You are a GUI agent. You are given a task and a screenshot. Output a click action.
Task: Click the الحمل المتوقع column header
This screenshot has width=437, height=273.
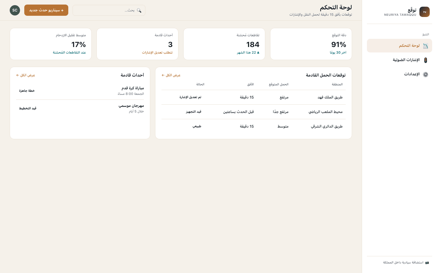[279, 84]
